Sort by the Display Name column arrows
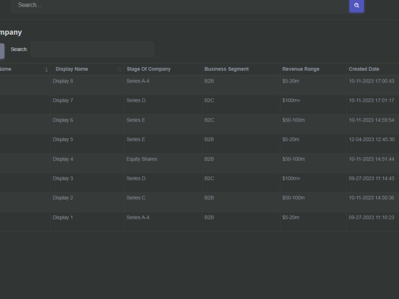This screenshot has height=299, width=399. (120, 69)
